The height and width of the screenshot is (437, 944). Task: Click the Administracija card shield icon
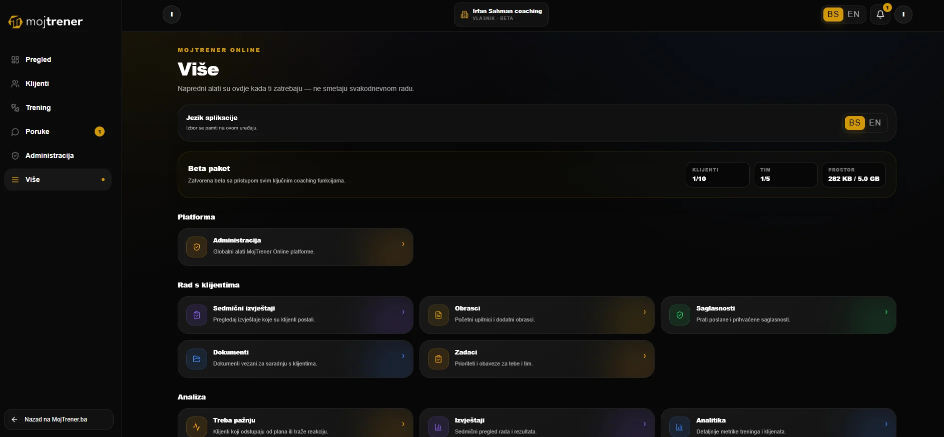coord(197,247)
